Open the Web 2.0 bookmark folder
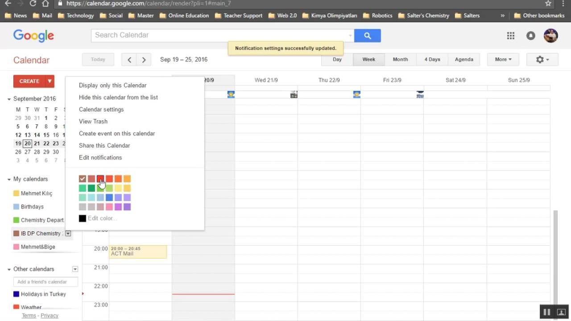Viewport: 571px width, 321px height. pos(282,16)
